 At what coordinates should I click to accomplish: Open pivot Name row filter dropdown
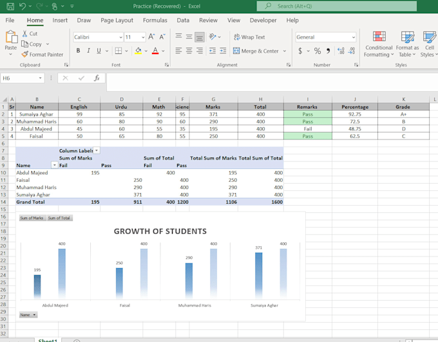click(55, 165)
